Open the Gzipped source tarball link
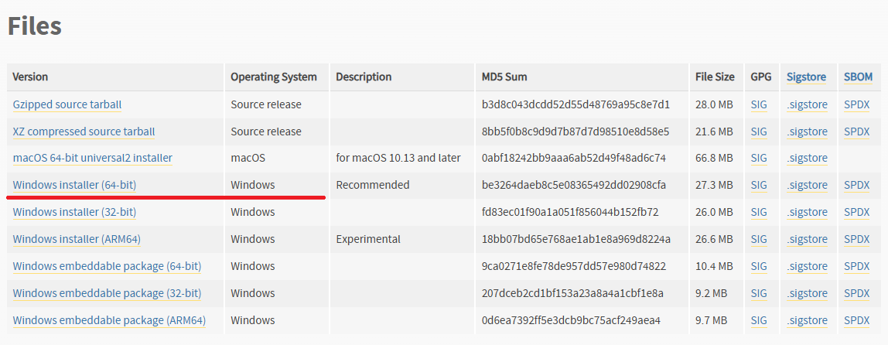The image size is (888, 345). pos(67,104)
